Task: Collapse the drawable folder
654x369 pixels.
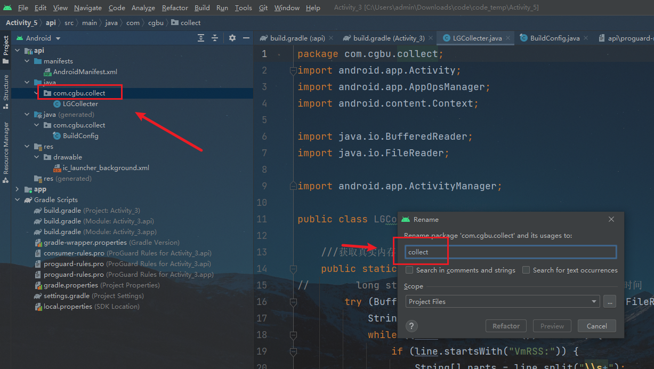Action: pos(37,157)
